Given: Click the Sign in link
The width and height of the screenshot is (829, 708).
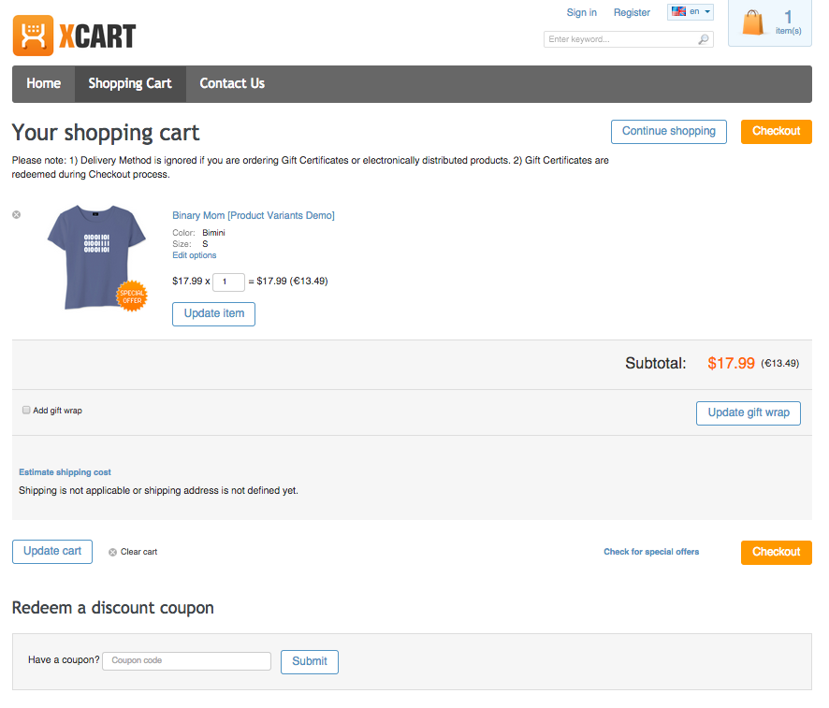Looking at the screenshot, I should click(x=582, y=12).
